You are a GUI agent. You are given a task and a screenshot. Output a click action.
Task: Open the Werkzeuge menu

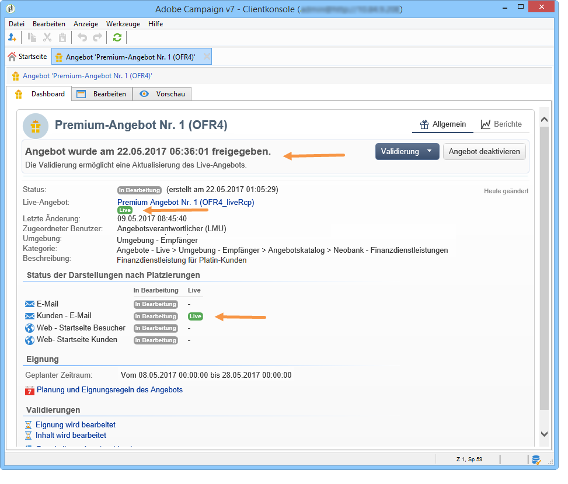coord(123,24)
